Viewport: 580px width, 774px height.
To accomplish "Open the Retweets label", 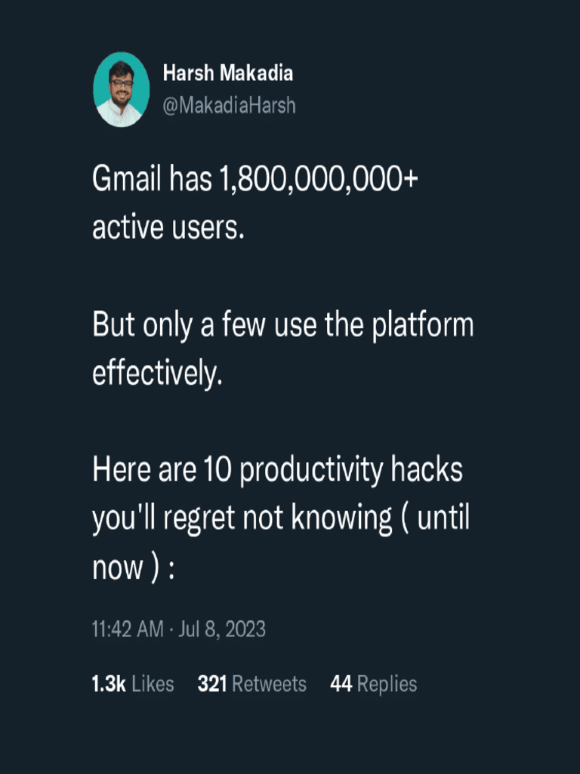I will click(269, 684).
